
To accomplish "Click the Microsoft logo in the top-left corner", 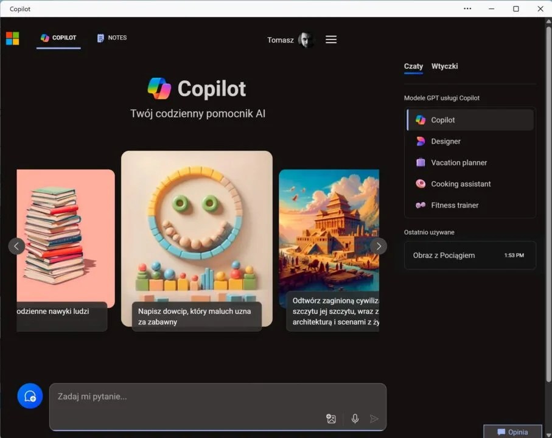I will [12, 37].
